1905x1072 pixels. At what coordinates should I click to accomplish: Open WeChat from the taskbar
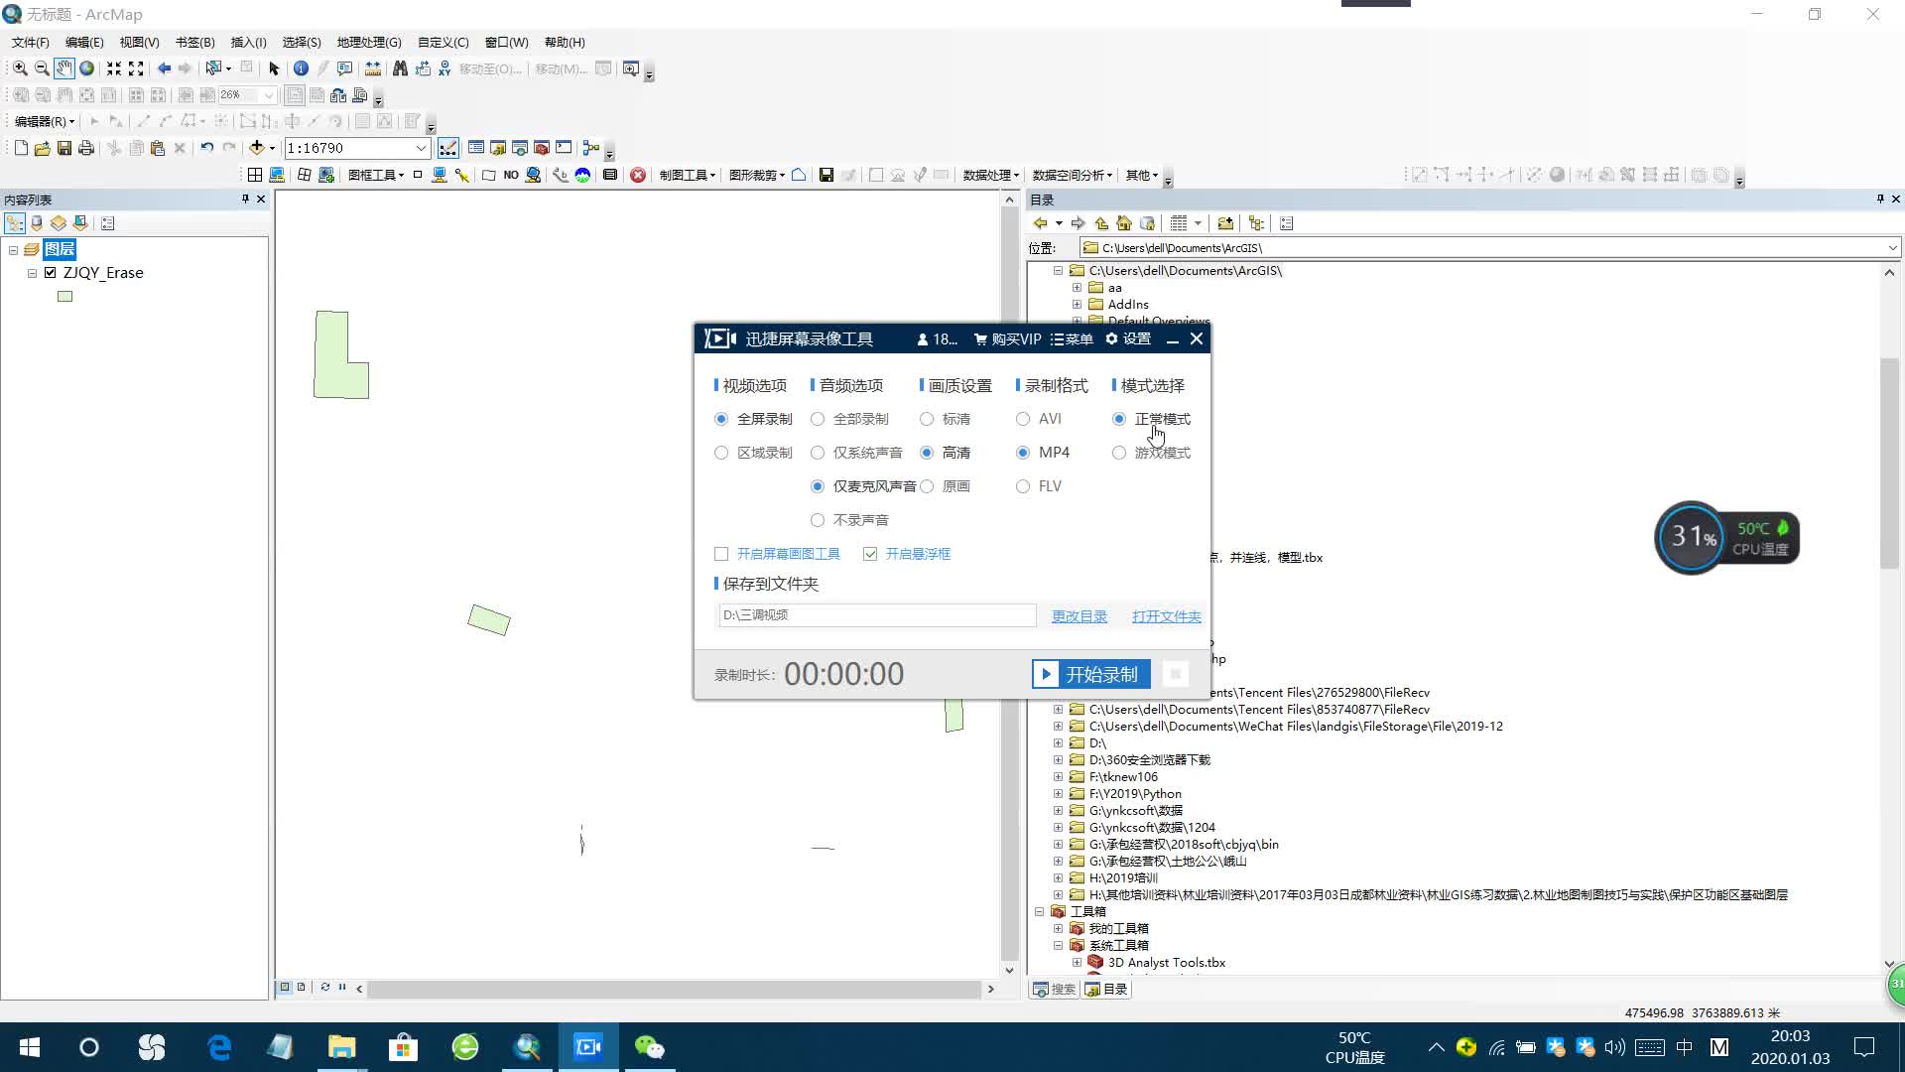(649, 1047)
